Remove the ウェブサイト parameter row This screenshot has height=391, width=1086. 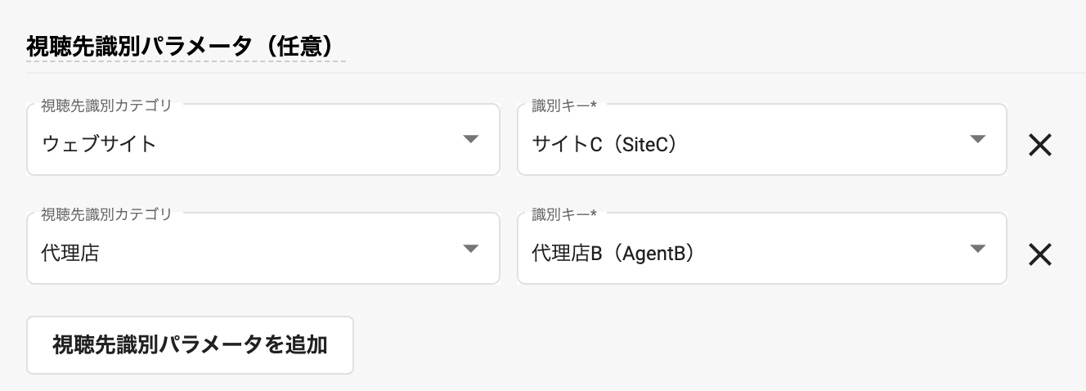point(1039,146)
